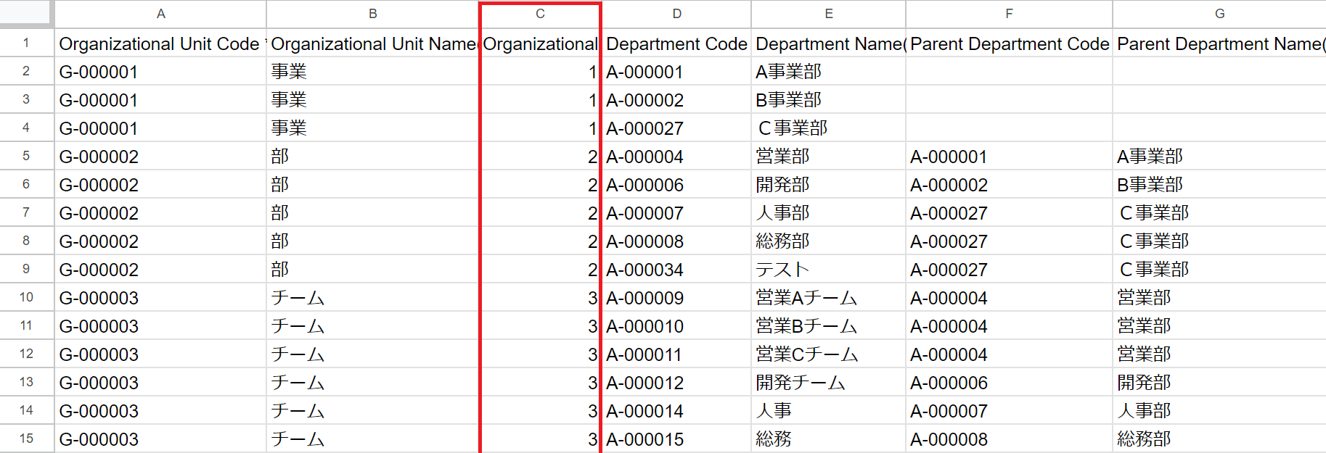1326x453 pixels.
Task: Select parent department code A-000006 cell
Action: click(x=1009, y=383)
